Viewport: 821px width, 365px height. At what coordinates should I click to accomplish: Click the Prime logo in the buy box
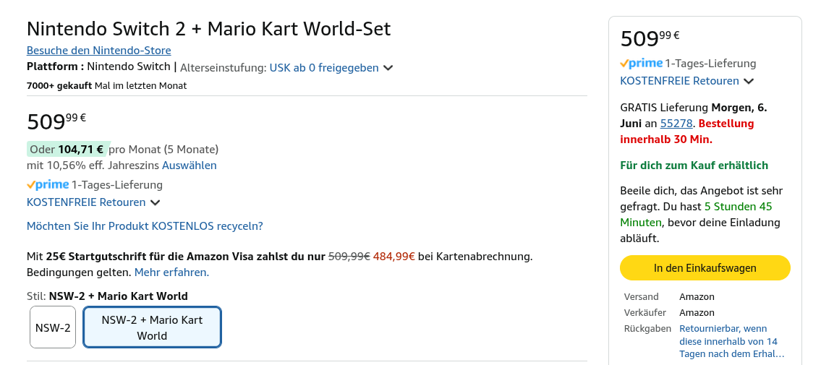[x=642, y=64]
